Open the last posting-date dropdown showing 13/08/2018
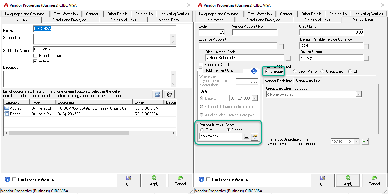Screen dimensions: 388x194 pyautogui.click(x=356, y=142)
